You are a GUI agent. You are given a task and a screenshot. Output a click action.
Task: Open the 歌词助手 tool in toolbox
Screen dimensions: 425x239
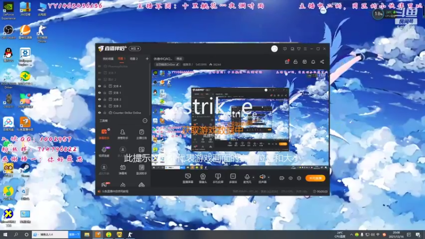click(141, 169)
